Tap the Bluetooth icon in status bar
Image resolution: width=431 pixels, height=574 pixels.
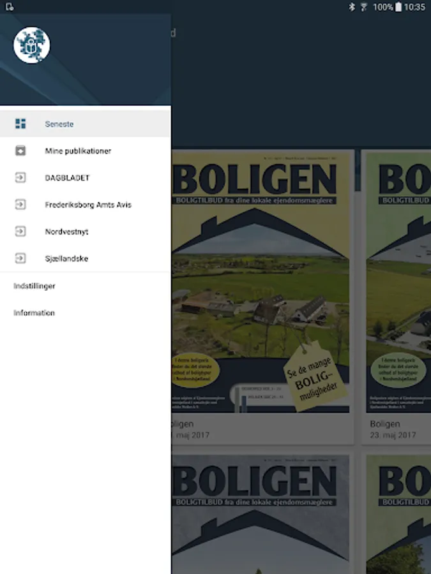point(352,7)
